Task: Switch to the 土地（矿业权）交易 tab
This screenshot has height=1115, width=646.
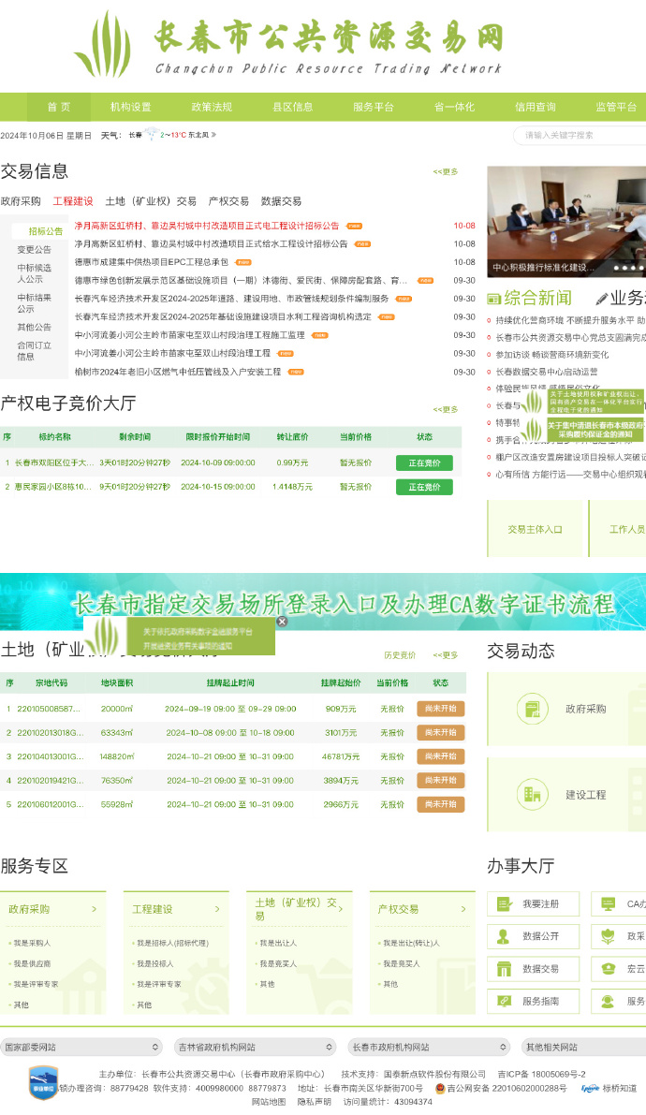Action: click(x=151, y=201)
